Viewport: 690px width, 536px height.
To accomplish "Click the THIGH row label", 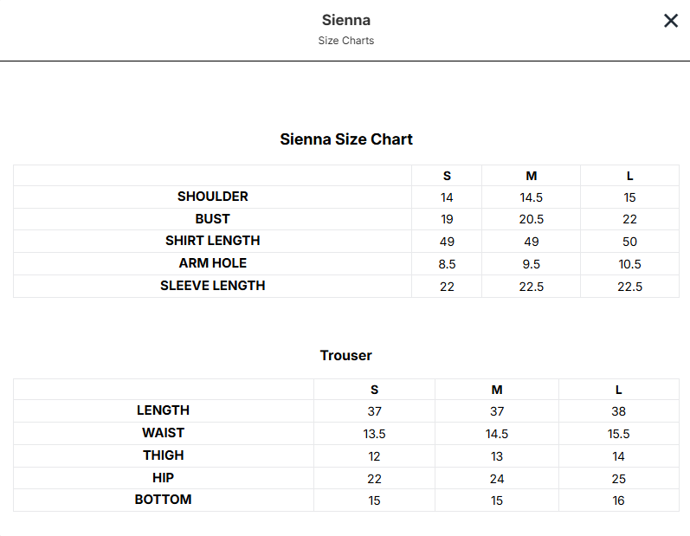I will point(164,455).
